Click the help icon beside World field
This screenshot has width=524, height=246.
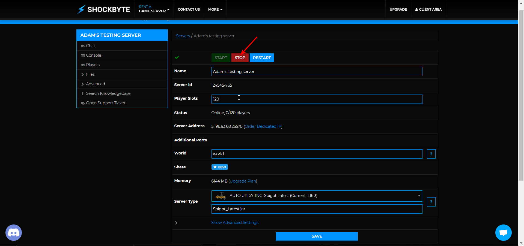(431, 154)
